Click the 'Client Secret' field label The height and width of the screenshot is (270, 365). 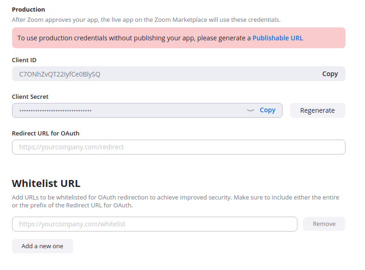(30, 96)
